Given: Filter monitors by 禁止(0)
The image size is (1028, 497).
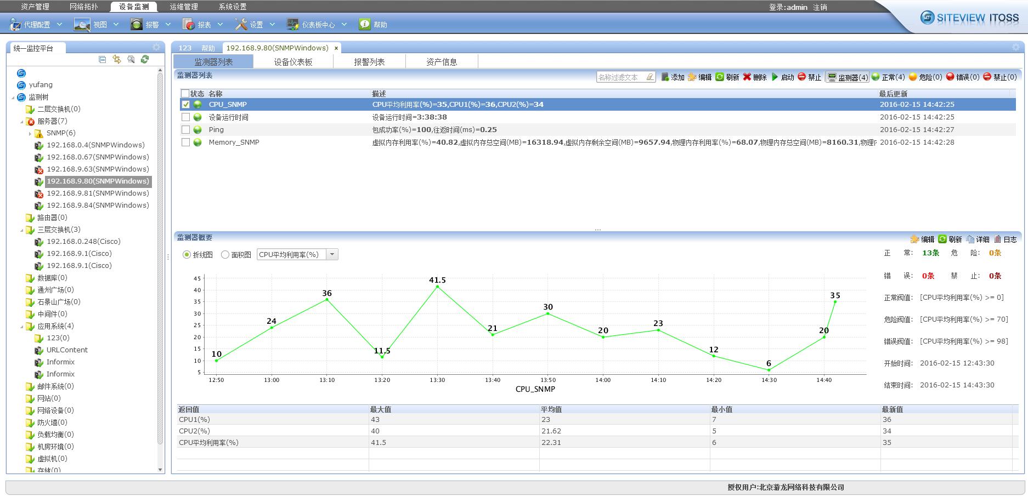Looking at the screenshot, I should 1000,77.
